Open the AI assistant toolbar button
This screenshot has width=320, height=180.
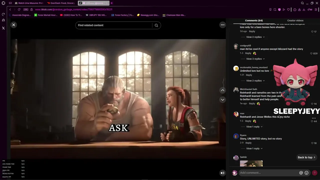point(310,9)
